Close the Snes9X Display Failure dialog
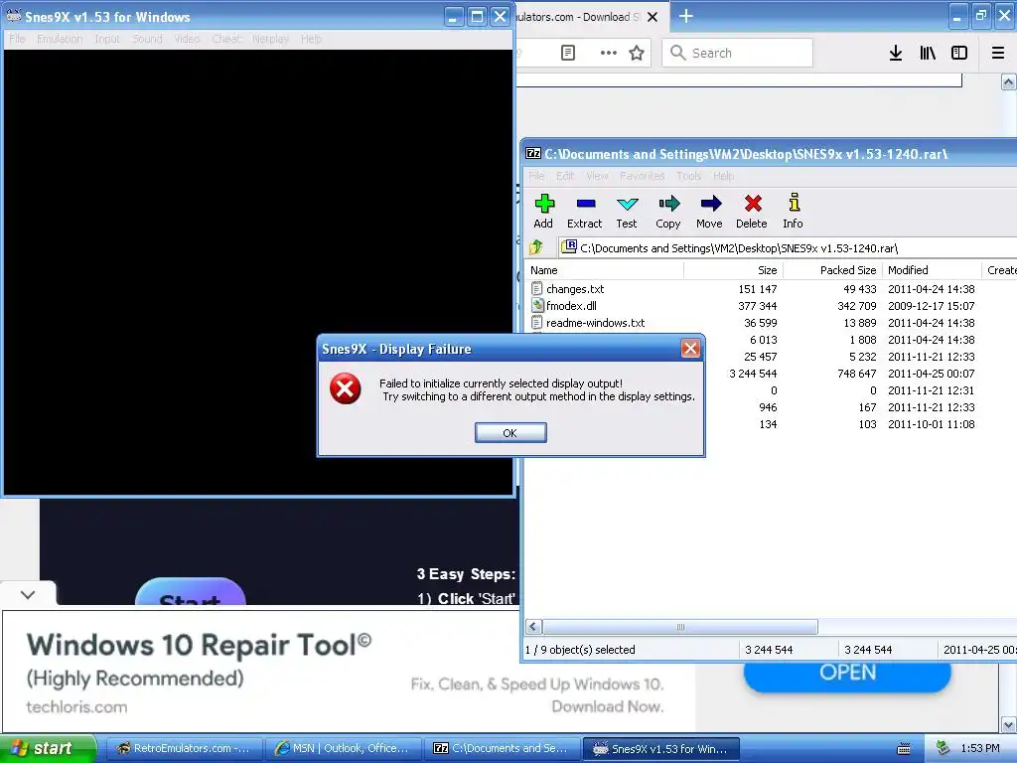The height and width of the screenshot is (763, 1017). pos(690,349)
